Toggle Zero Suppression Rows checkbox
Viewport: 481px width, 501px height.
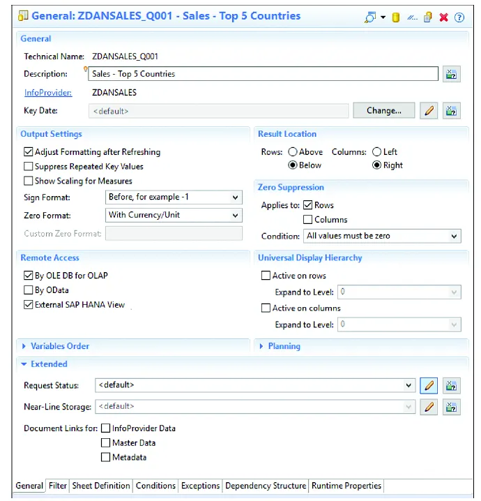307,205
